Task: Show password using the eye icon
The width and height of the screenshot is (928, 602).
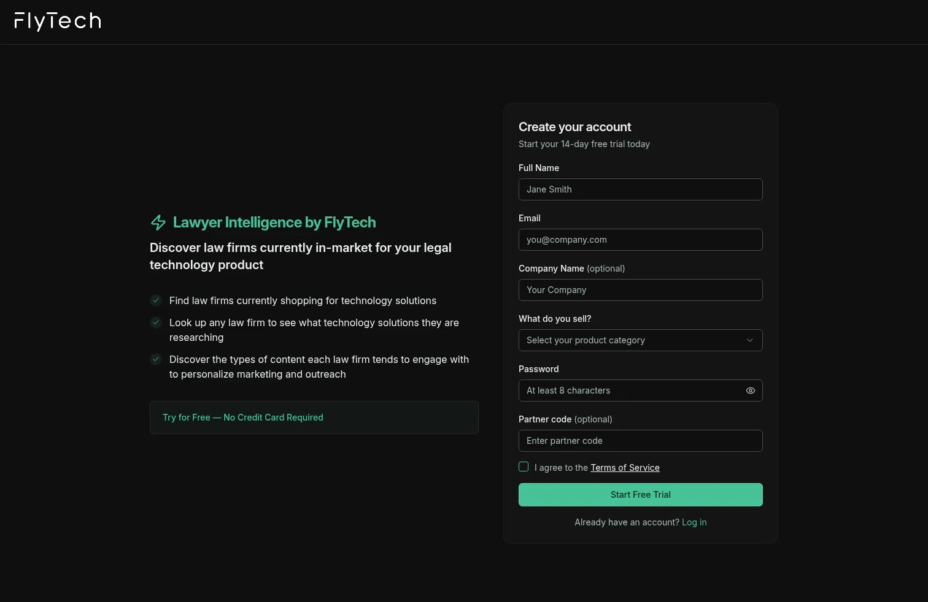Action: (750, 391)
